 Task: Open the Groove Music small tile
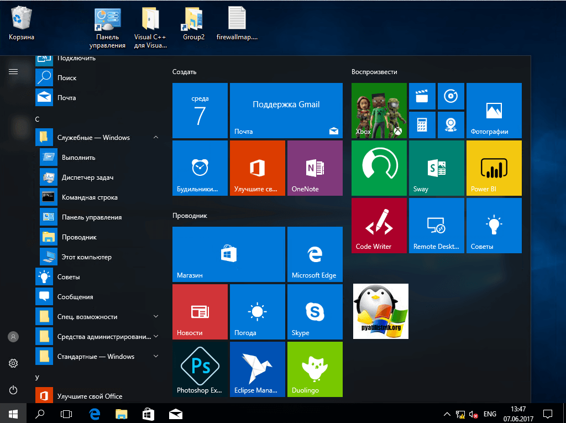451,96
